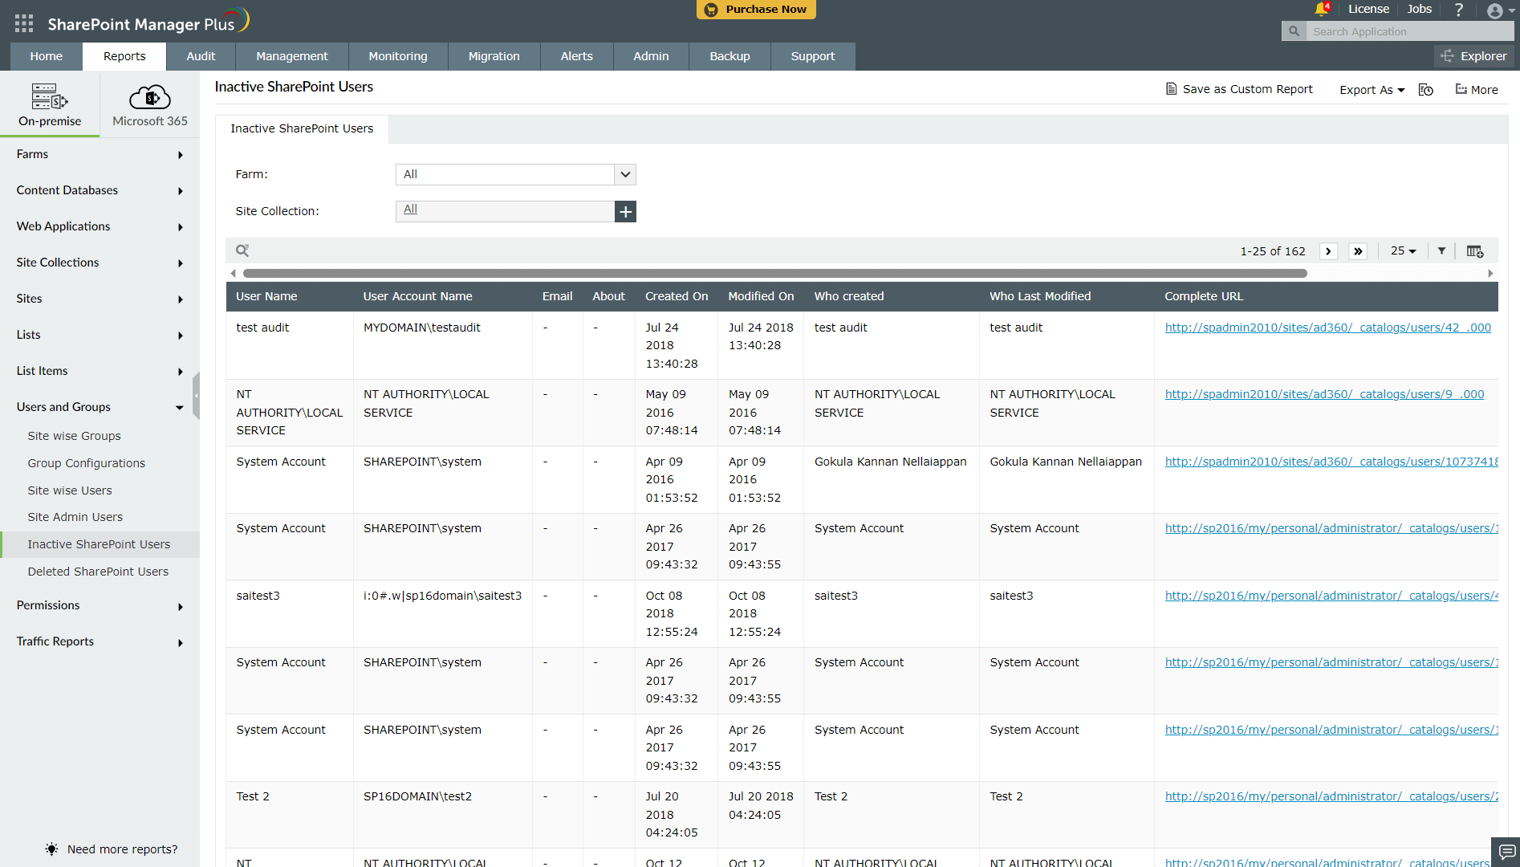Expand the Lists section

click(100, 335)
